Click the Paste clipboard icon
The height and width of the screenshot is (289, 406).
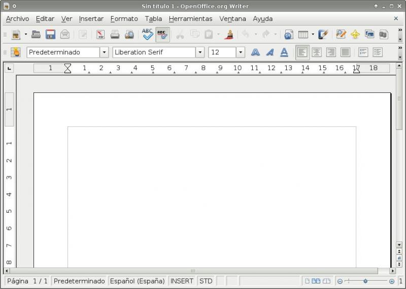pyautogui.click(x=209, y=35)
